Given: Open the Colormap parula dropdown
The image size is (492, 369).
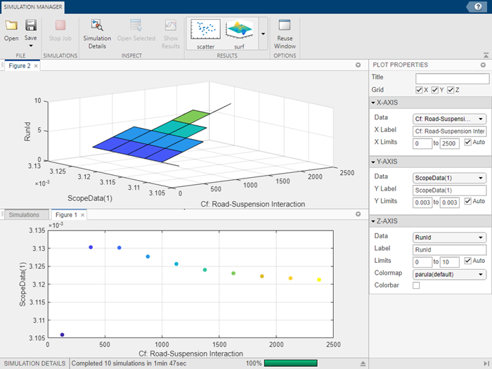Looking at the screenshot, I should tap(450, 274).
